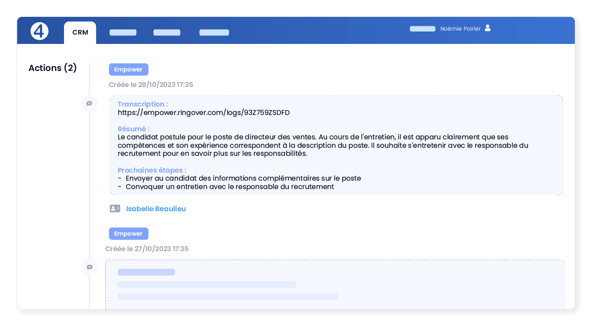The width and height of the screenshot is (592, 331).
Task: Click the circular number 4 logo
Action: point(39,30)
